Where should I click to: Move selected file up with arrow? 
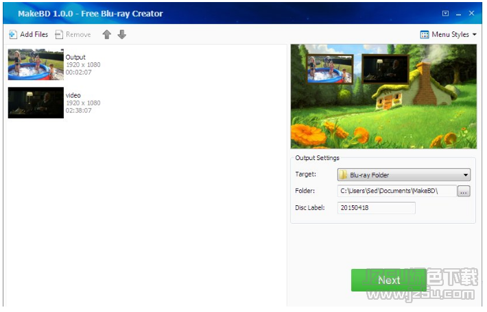107,34
